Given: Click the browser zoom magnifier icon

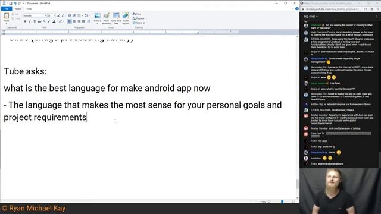Looking at the screenshot, I should click(x=379, y=10).
